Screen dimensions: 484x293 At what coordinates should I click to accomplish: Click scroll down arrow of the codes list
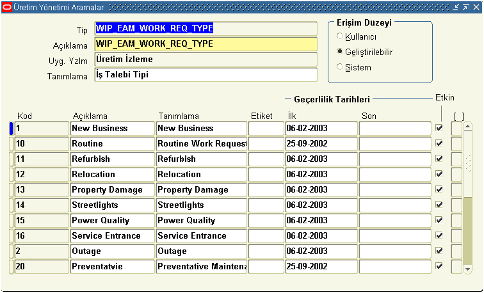[467, 269]
